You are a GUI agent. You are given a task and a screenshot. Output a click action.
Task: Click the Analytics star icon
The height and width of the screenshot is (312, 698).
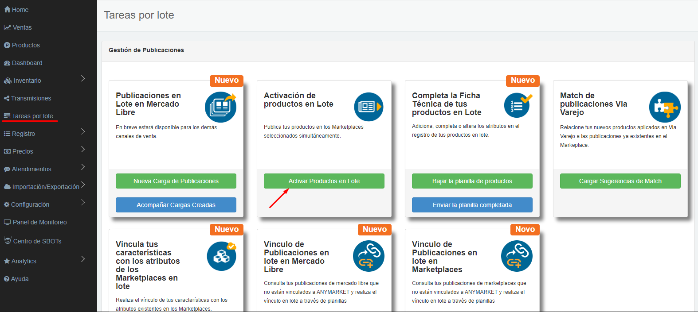coord(7,261)
